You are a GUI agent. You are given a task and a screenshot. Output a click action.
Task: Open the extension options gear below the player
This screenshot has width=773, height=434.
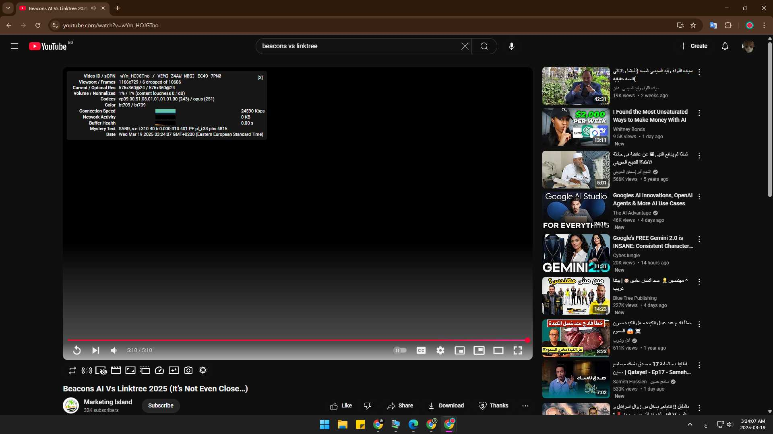(x=203, y=371)
